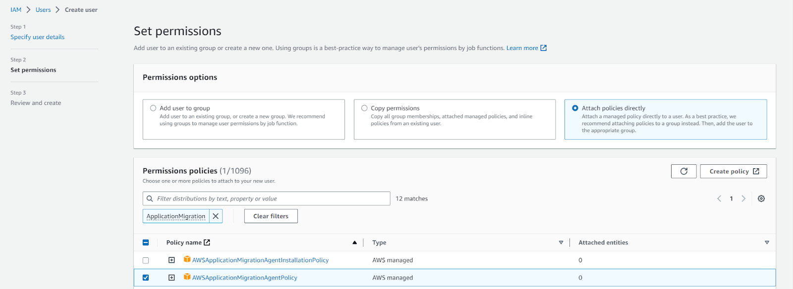Go to next page of policies
The width and height of the screenshot is (793, 289).
743,198
